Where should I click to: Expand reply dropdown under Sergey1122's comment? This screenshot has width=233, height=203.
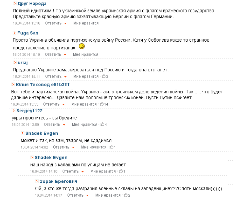[64, 125]
